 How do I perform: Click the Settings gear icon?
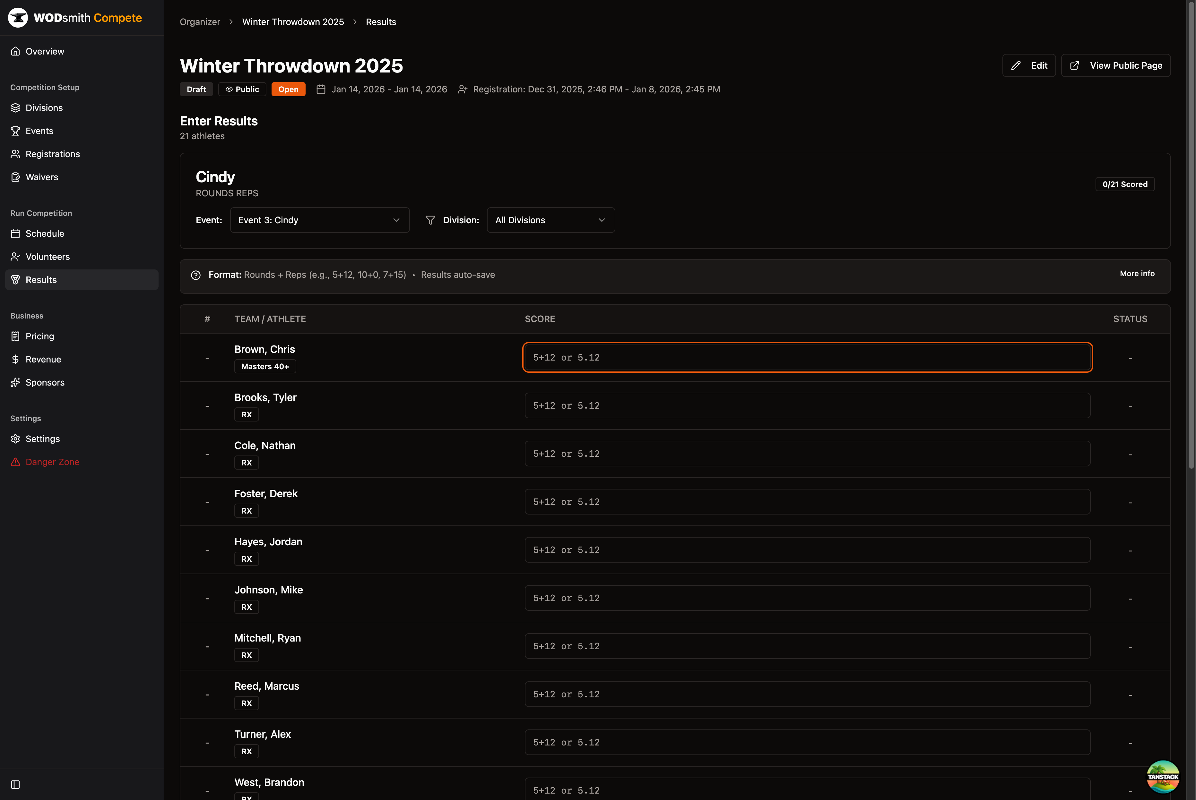15,439
